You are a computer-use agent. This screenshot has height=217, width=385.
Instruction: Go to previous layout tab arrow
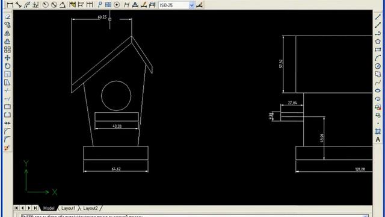(x=23, y=208)
